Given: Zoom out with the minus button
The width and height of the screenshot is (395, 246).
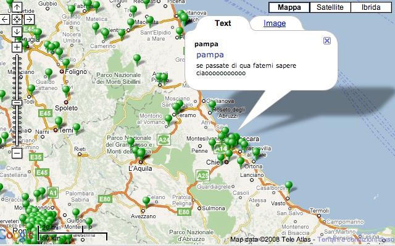Looking at the screenshot, I should tap(17, 153).
